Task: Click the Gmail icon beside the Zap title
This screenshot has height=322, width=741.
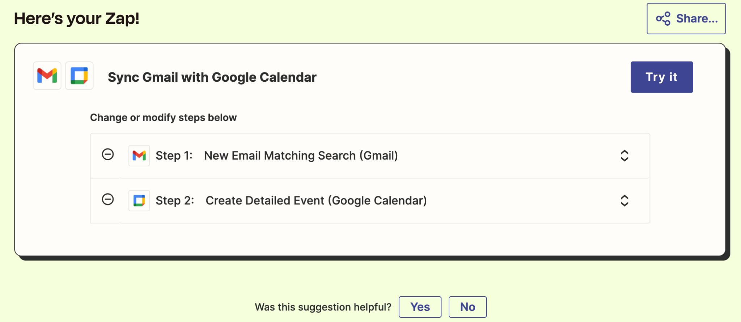Action: pyautogui.click(x=47, y=76)
